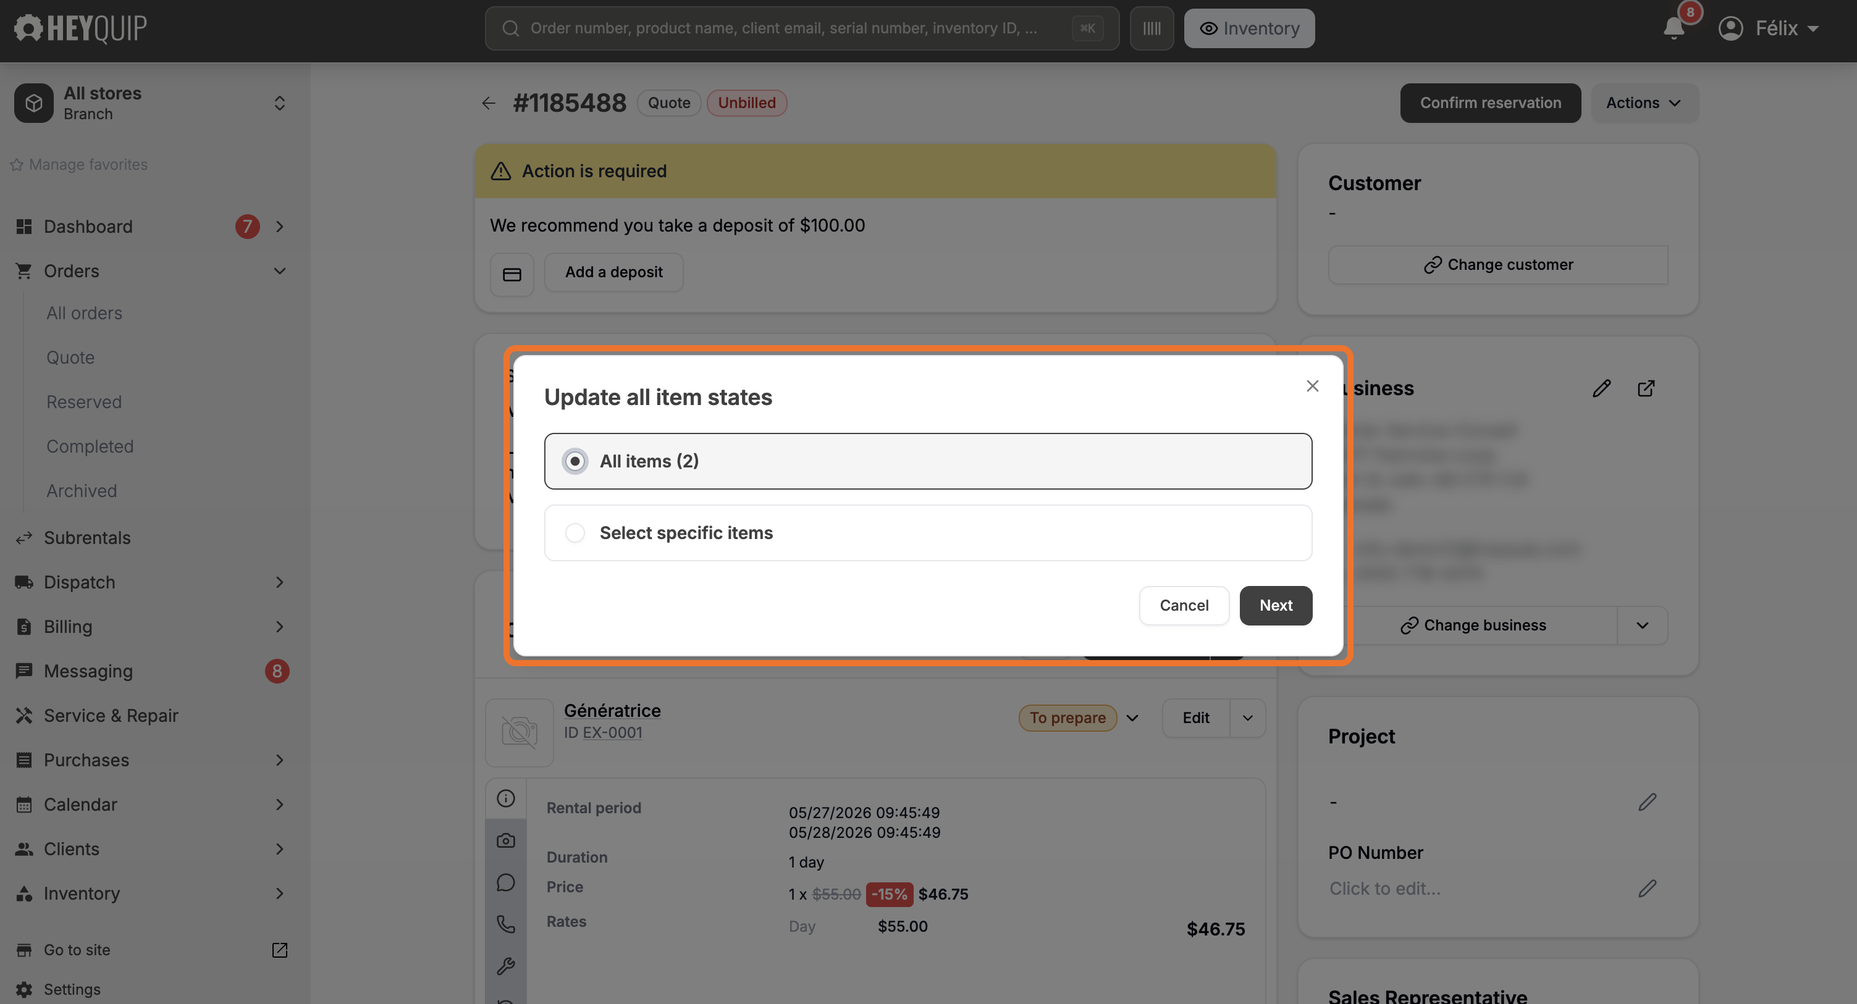Open the camera tab icon for Génératrice
Screen dimensions: 1857x1004
click(506, 840)
